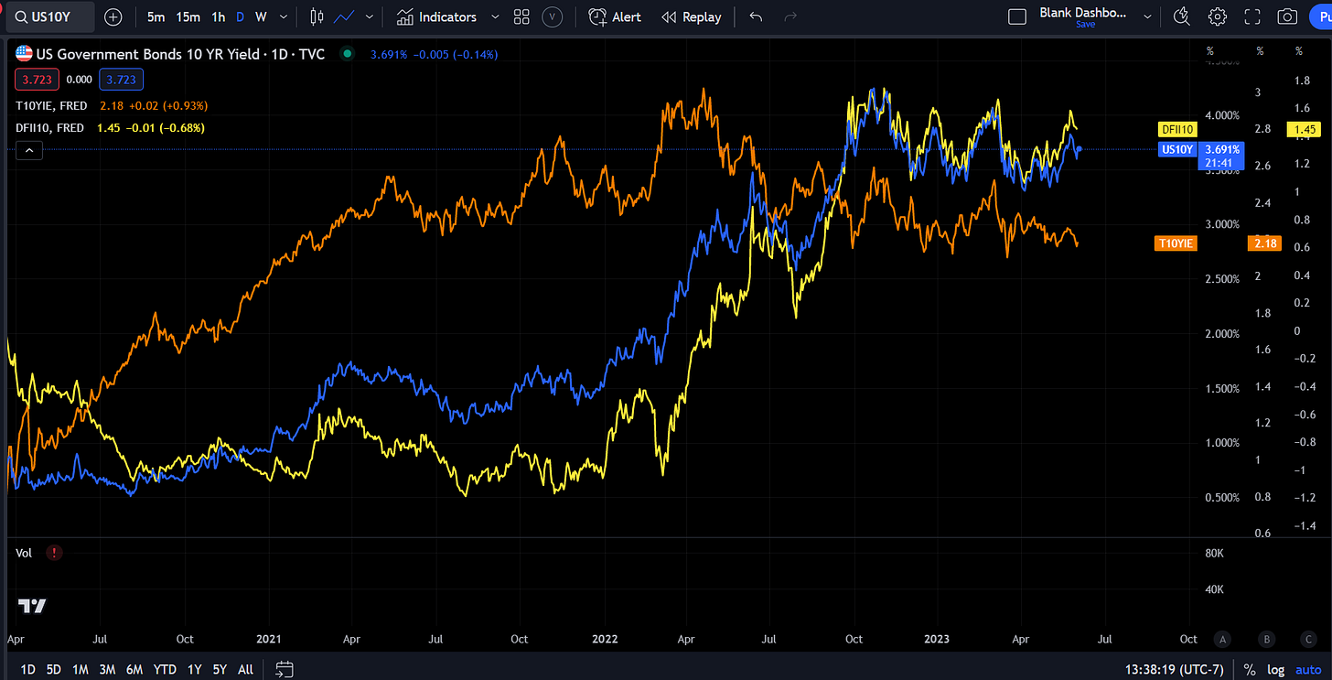Expand the Blank Dashboard dropdown
Screen dimensions: 1332x680
1147,16
